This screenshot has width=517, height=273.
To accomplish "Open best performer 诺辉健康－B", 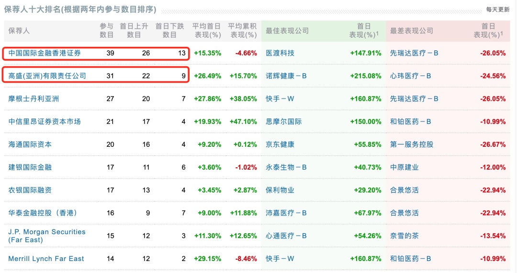I will 286,76.
